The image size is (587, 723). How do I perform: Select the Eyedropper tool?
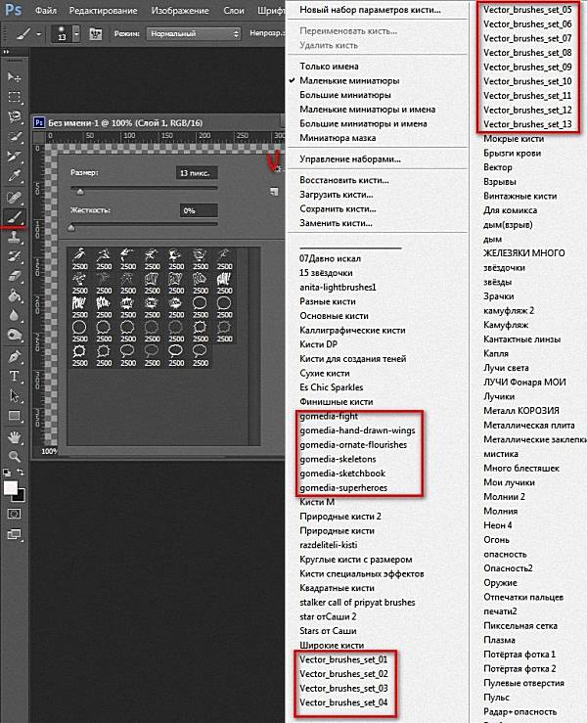click(x=15, y=176)
